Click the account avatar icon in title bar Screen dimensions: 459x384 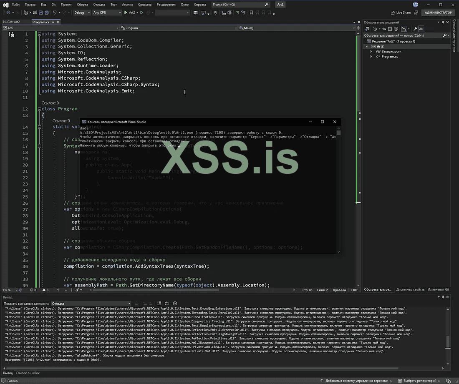[415, 5]
